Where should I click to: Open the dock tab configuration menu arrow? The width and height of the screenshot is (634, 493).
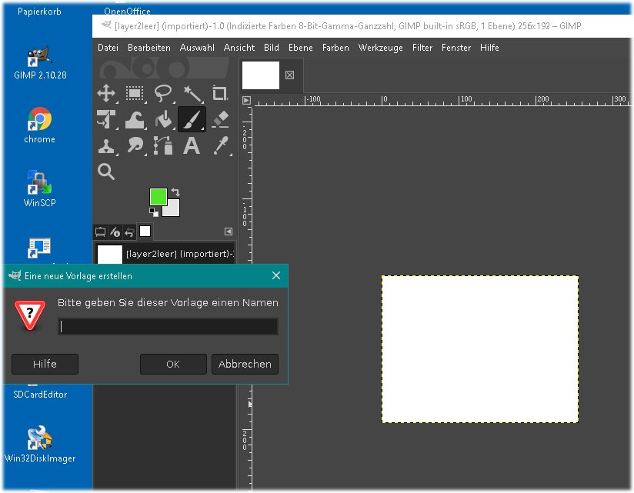coord(229,232)
